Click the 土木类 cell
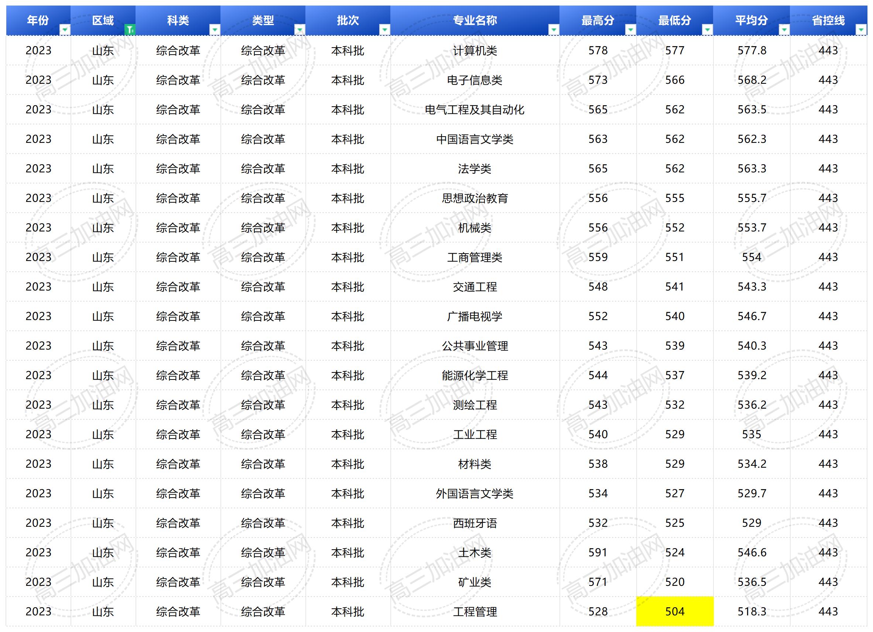 pos(475,553)
